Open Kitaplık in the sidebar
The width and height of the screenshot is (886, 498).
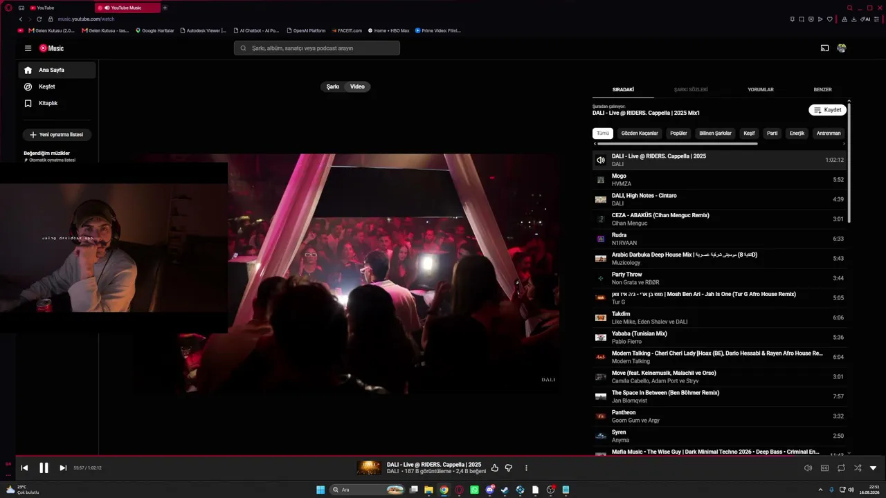click(57, 103)
